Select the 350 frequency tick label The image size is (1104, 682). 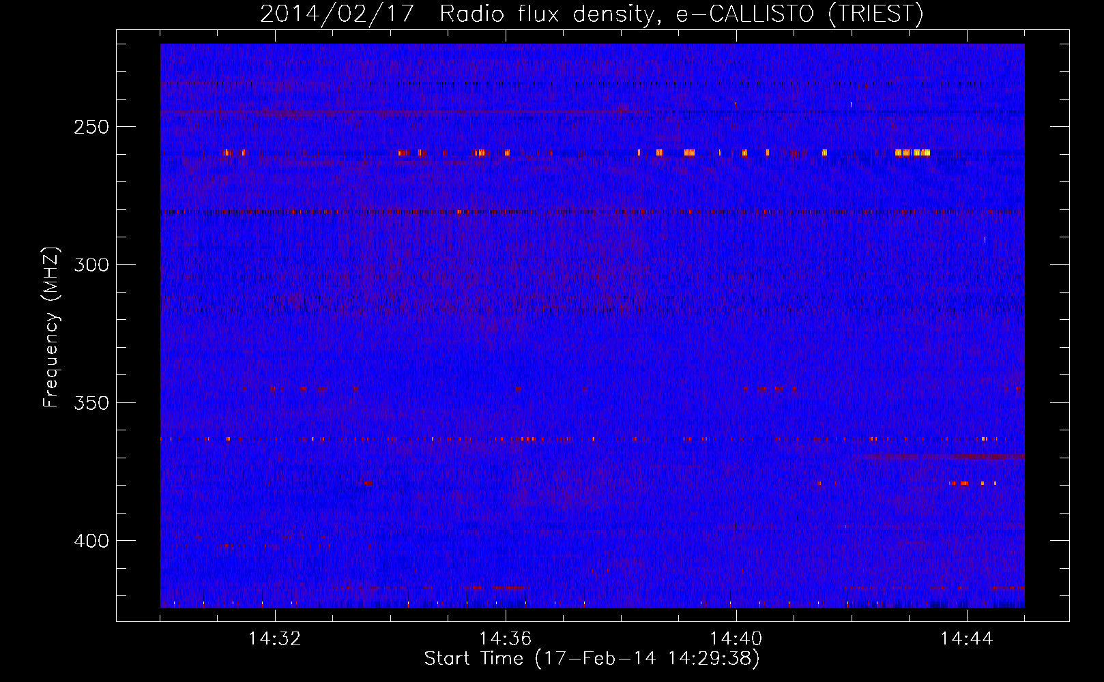pos(91,403)
